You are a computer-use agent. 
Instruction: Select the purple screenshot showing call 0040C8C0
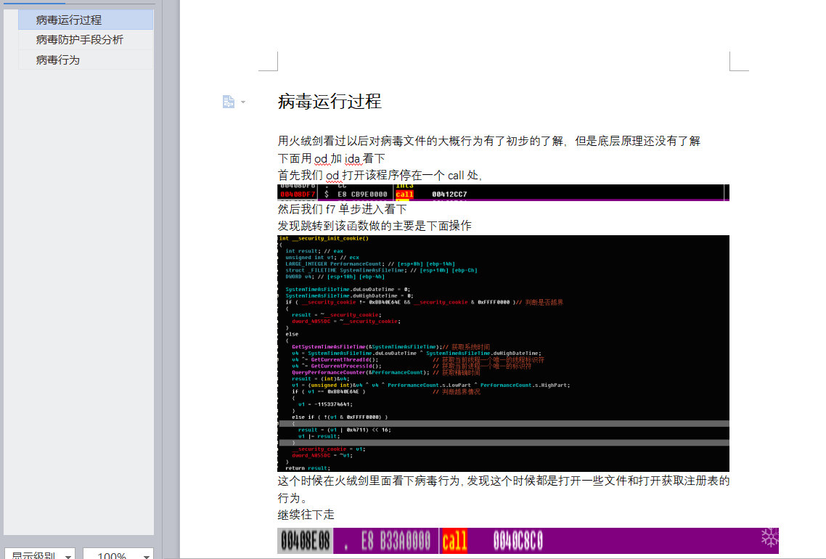pos(528,541)
